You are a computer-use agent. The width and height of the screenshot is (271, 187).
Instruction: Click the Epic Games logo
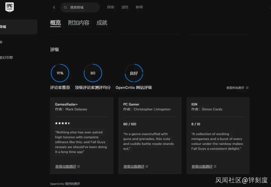point(10,7)
